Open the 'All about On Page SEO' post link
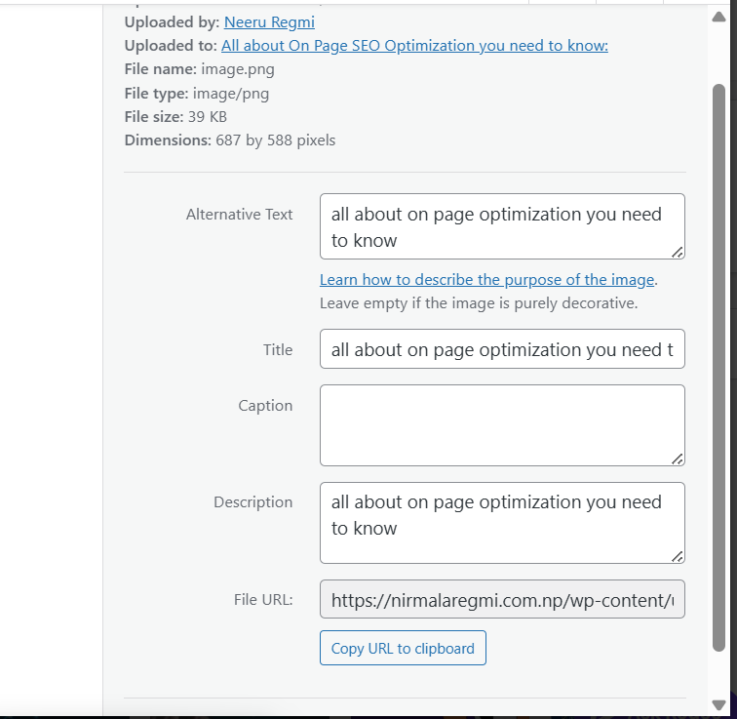 point(414,46)
